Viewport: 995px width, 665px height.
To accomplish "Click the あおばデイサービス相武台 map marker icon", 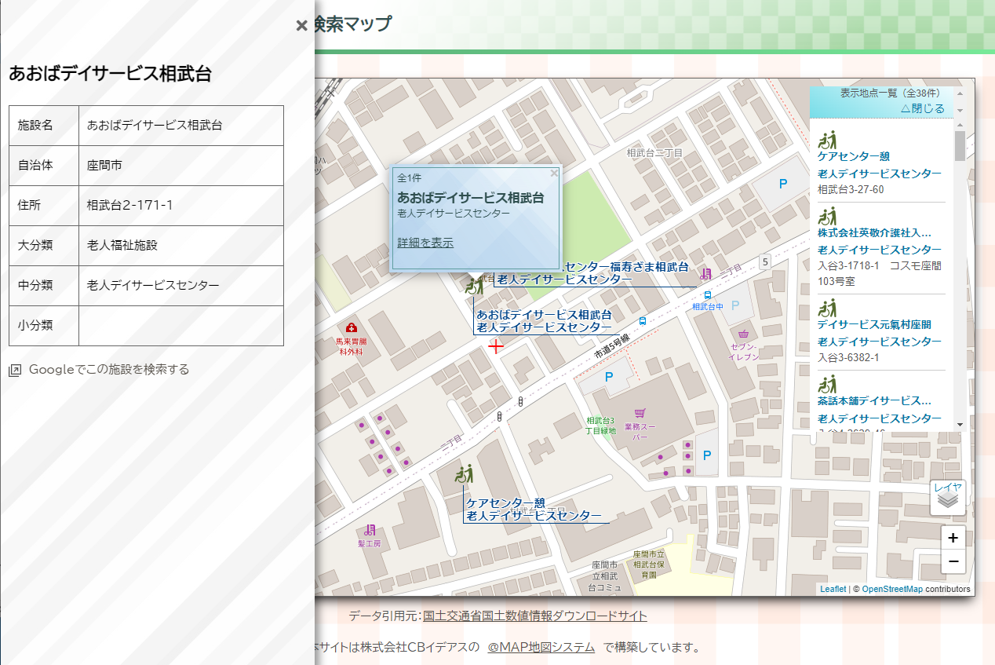I will coord(474,285).
